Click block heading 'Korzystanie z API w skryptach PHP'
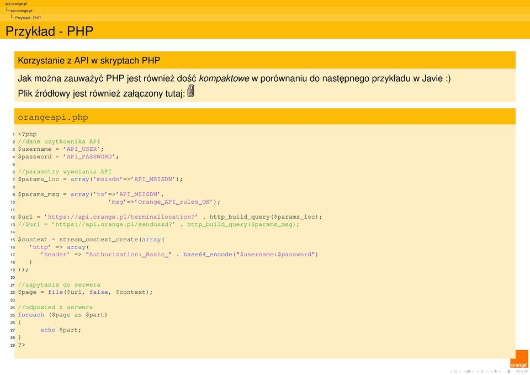 tap(89, 61)
